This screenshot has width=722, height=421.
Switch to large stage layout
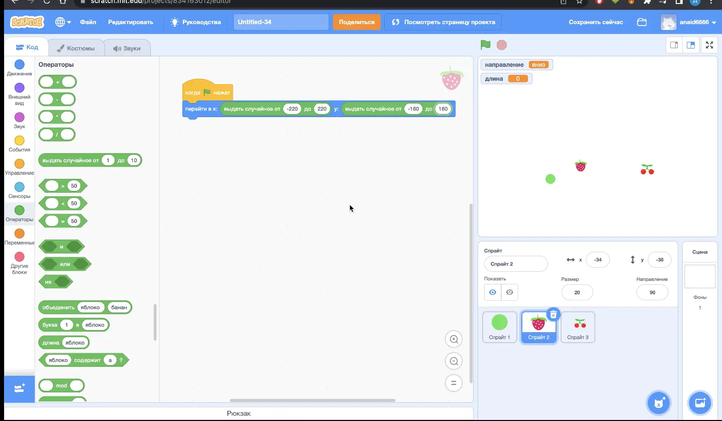pyautogui.click(x=691, y=45)
